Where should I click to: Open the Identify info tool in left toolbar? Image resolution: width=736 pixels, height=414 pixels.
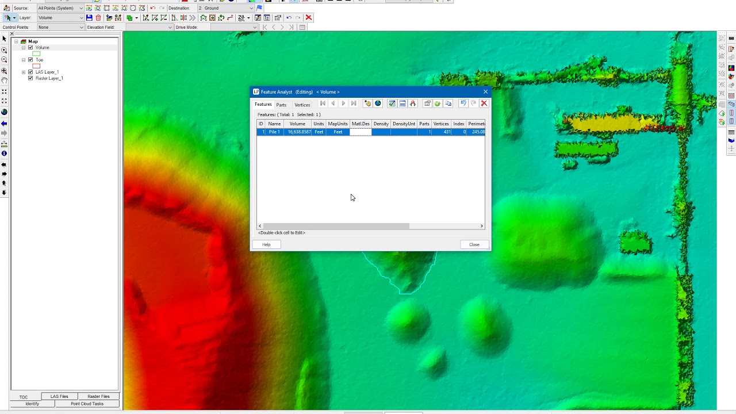pyautogui.click(x=4, y=154)
